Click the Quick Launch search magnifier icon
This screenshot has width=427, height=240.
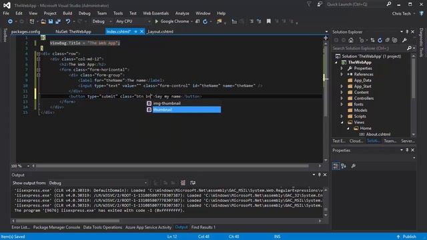[x=389, y=4]
